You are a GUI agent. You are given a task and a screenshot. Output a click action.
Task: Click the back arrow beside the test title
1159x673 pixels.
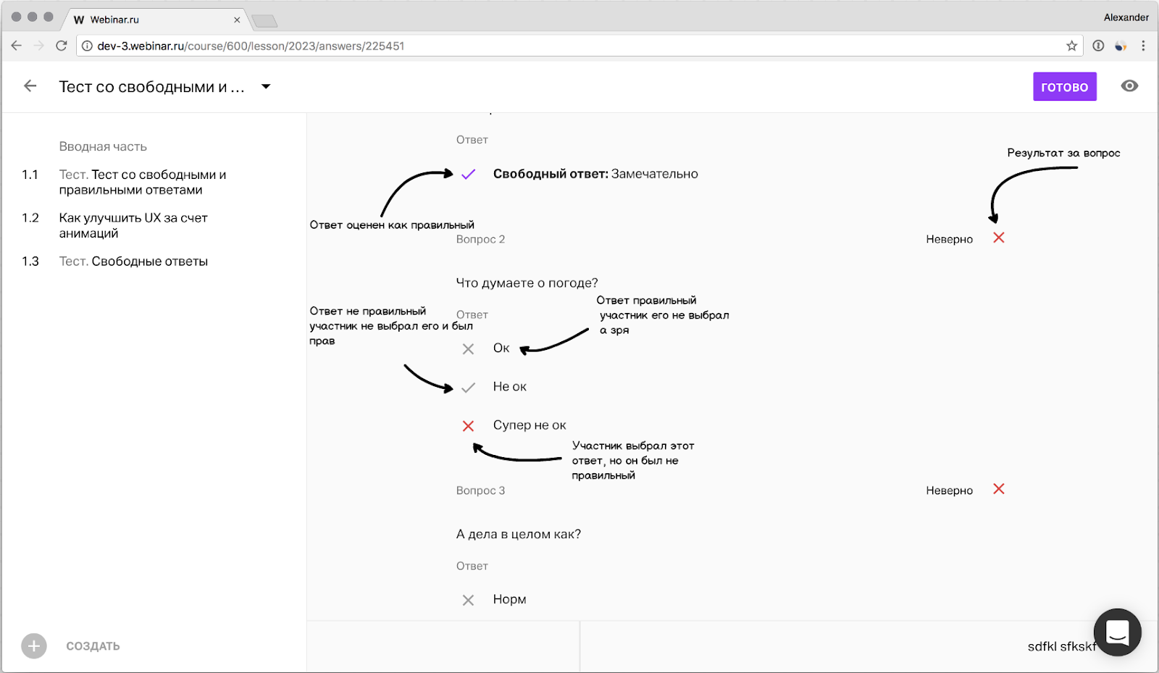(x=30, y=86)
